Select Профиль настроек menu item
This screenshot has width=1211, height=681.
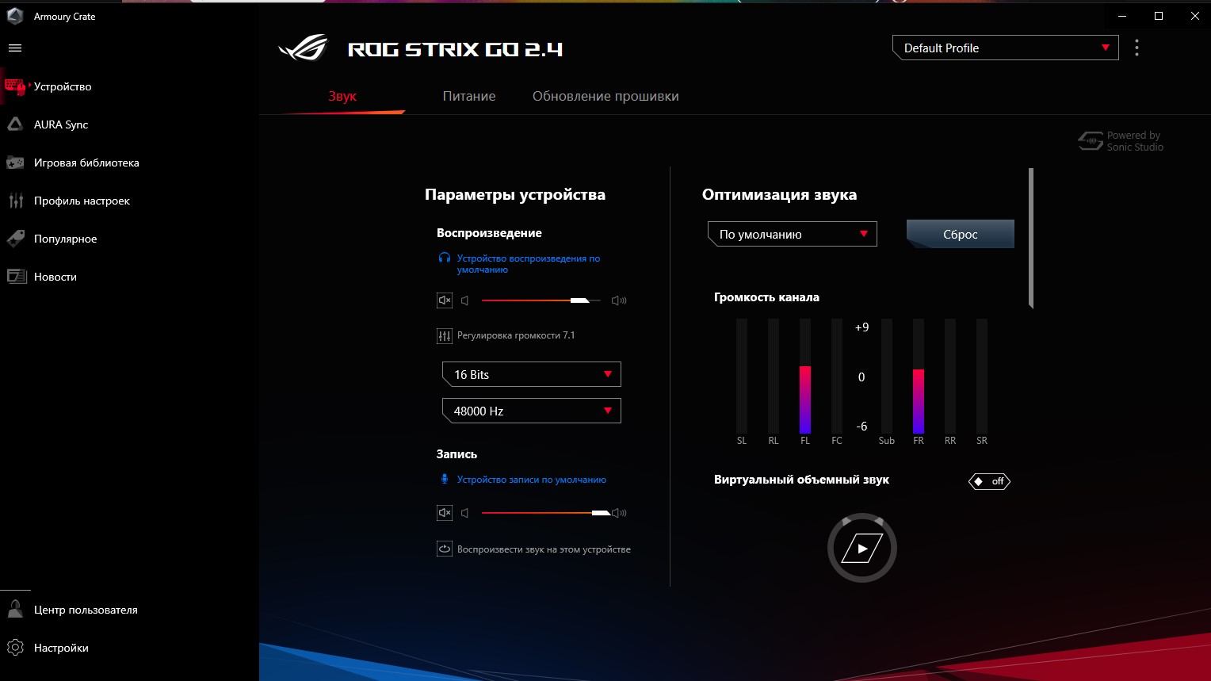coord(82,201)
